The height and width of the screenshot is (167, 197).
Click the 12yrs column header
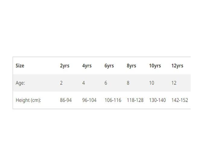pyautogui.click(x=177, y=66)
